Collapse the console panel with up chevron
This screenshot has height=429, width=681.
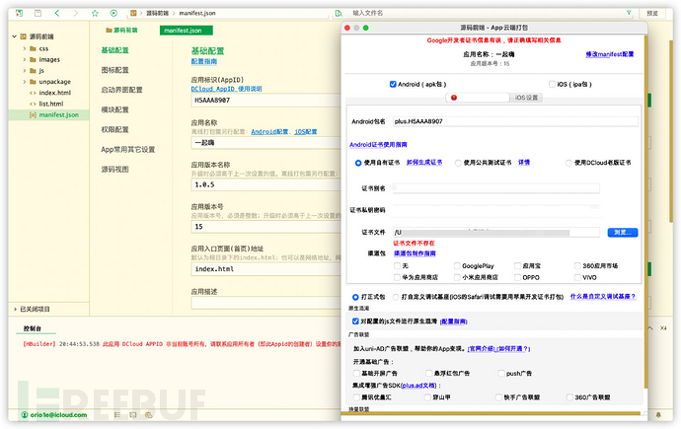[649, 328]
